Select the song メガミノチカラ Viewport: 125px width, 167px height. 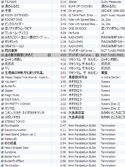click(12, 117)
